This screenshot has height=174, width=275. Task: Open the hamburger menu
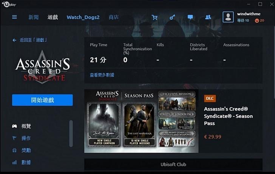pos(15,17)
